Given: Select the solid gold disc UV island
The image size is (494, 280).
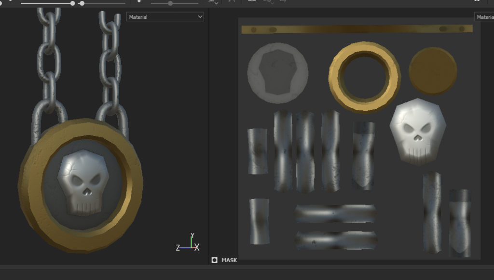Looking at the screenshot, I should click(x=433, y=71).
